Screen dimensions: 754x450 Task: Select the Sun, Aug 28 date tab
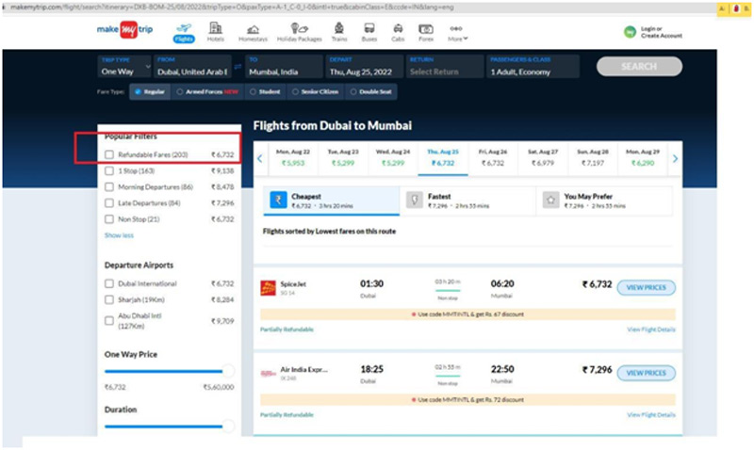click(593, 157)
